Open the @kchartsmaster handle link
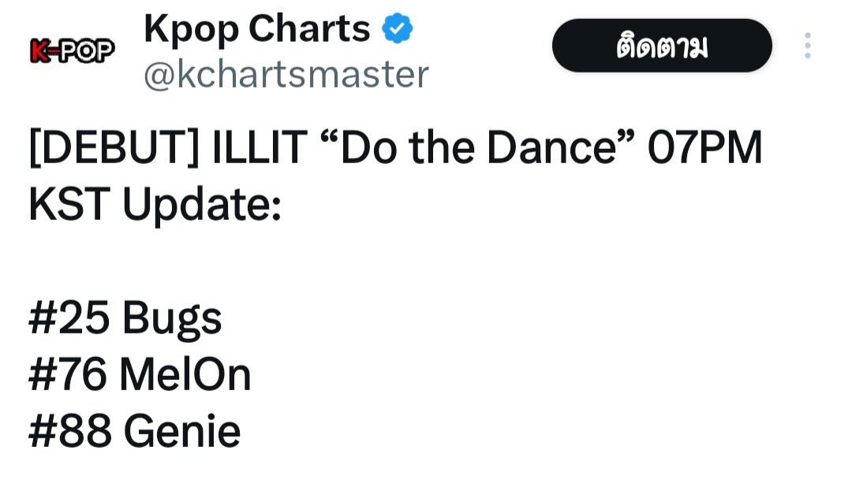This screenshot has height=480, width=852. tap(286, 74)
